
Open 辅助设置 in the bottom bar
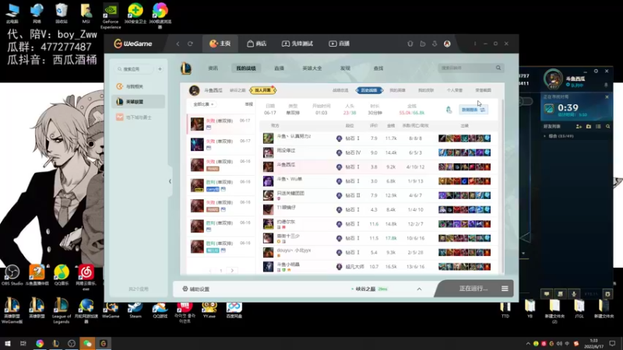[x=196, y=289]
